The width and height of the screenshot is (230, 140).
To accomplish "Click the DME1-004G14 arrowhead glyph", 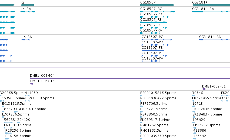I will pos(32,84).
